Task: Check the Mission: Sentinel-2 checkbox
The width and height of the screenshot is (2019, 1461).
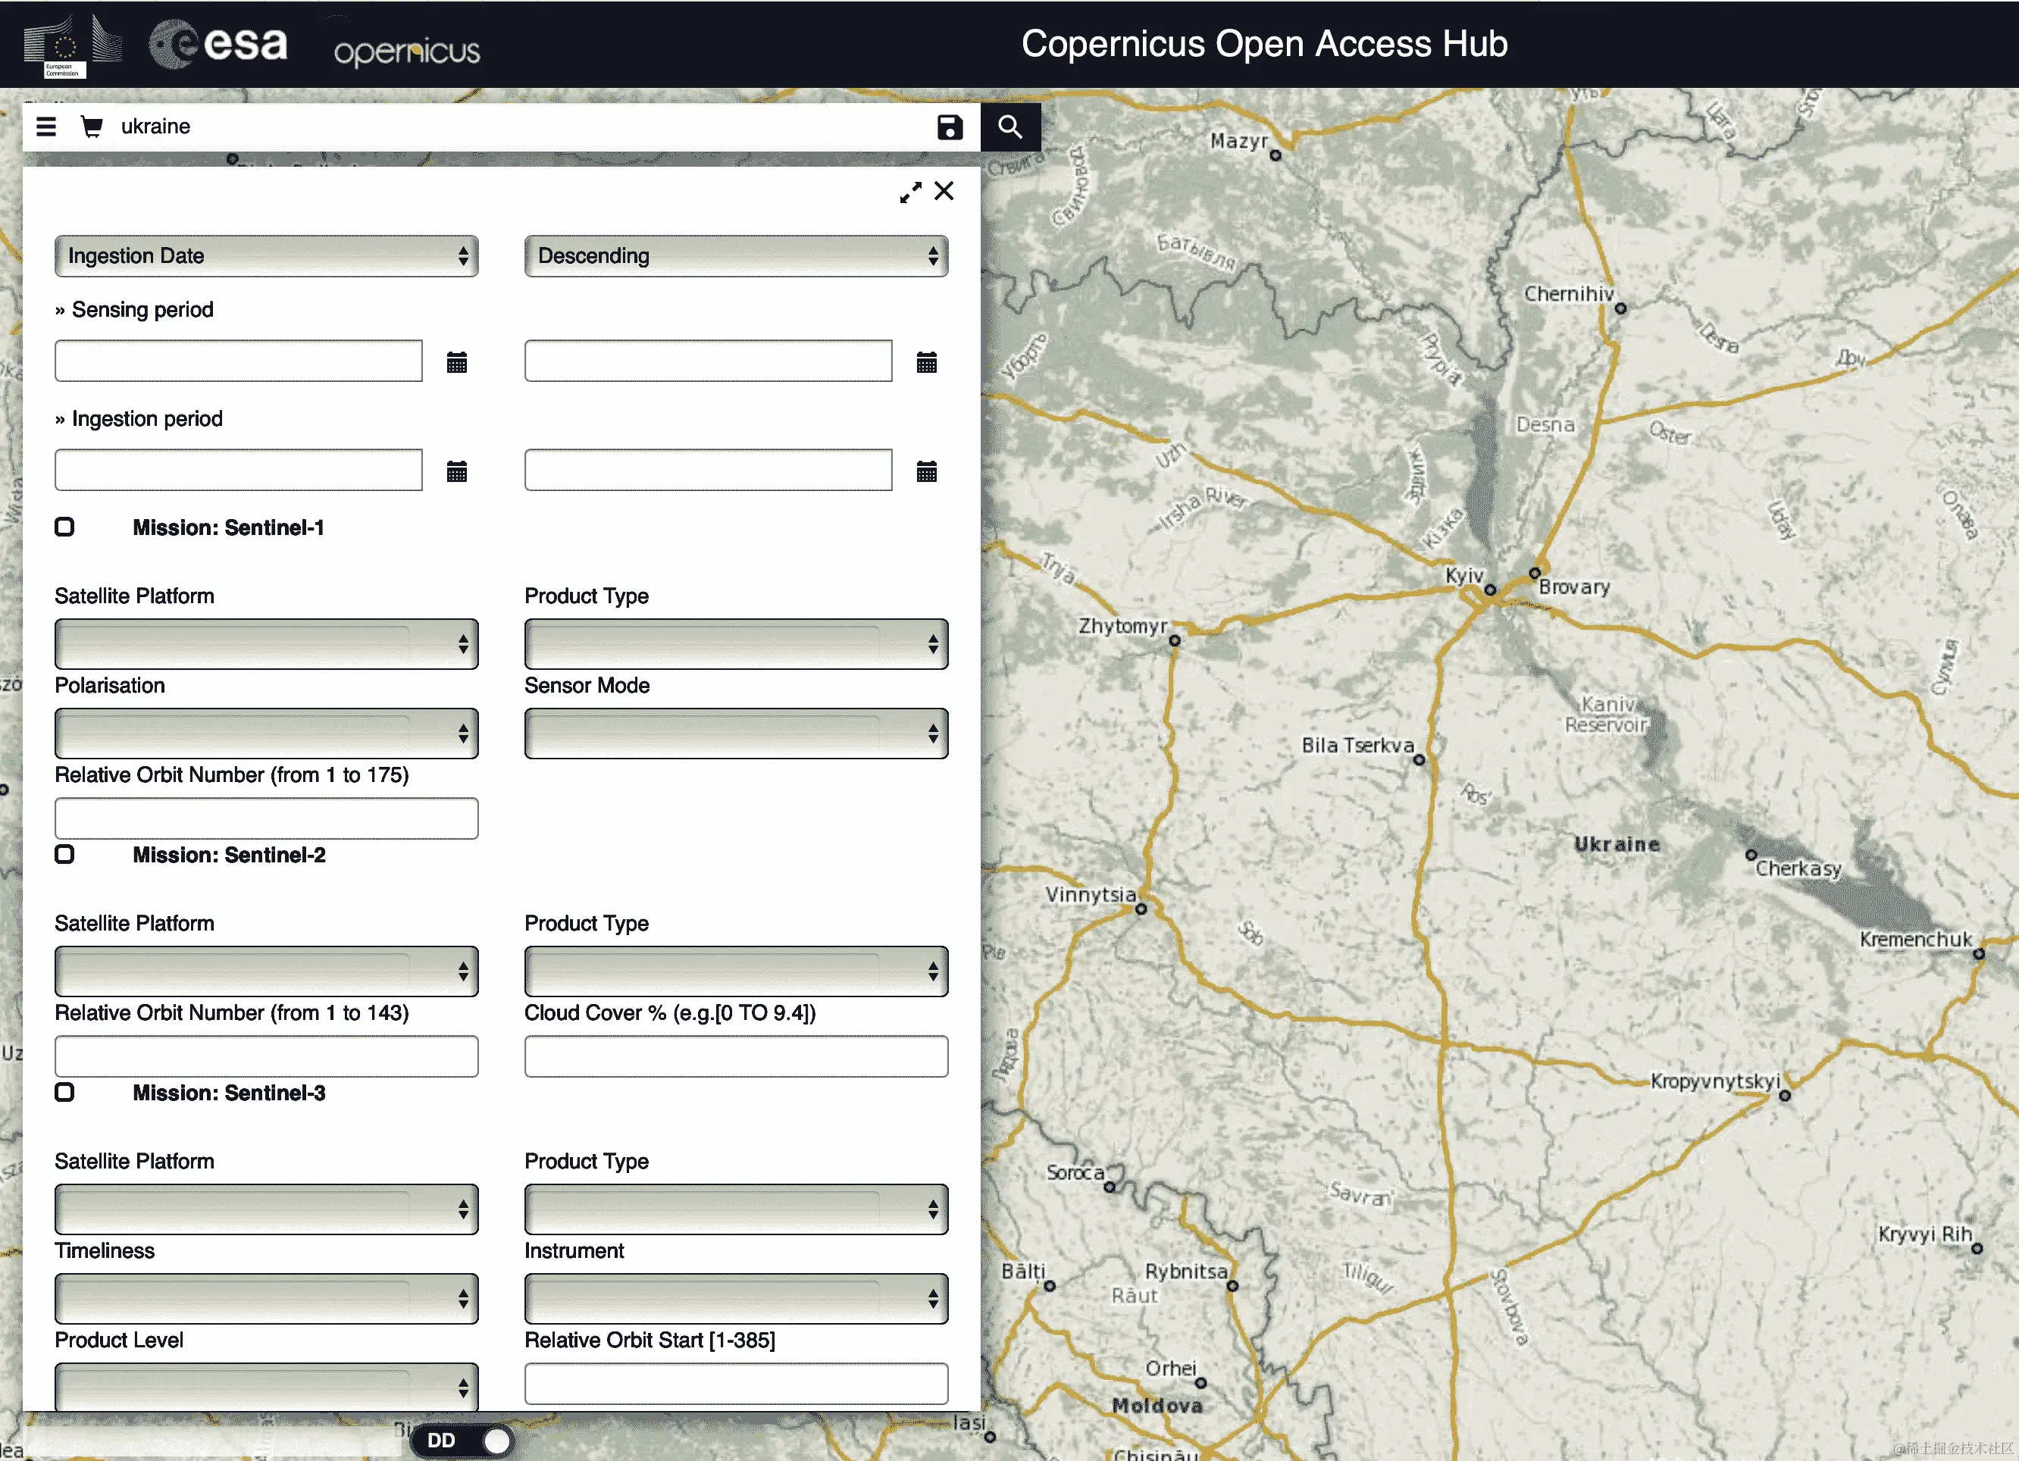Action: 65,855
